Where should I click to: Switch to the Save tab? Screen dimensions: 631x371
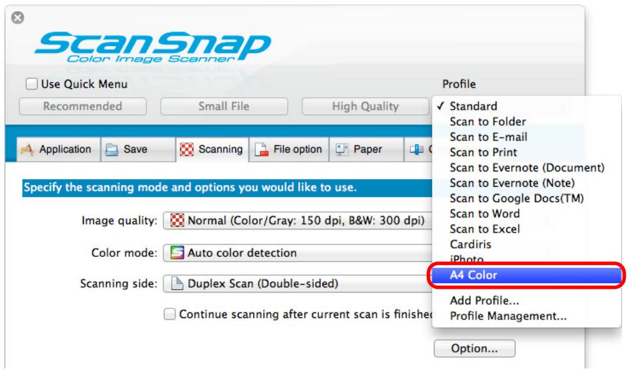coord(138,150)
